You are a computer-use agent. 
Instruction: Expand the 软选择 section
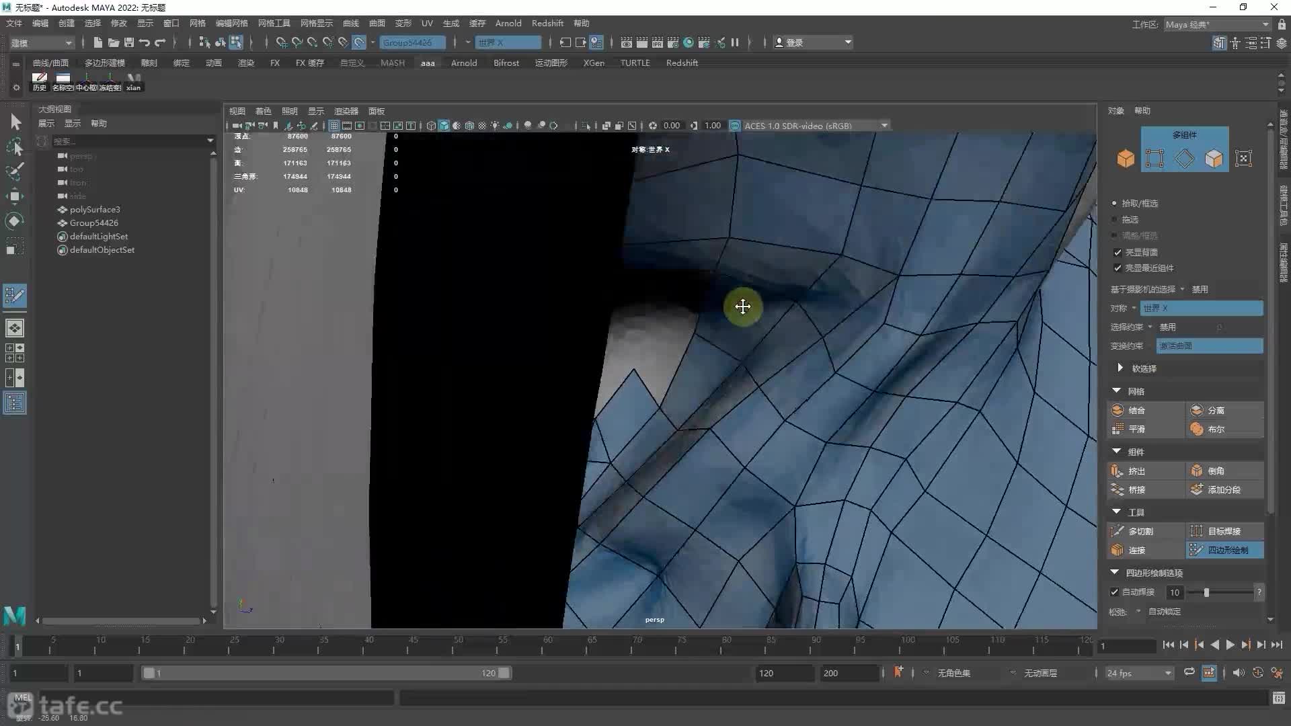tap(1120, 368)
